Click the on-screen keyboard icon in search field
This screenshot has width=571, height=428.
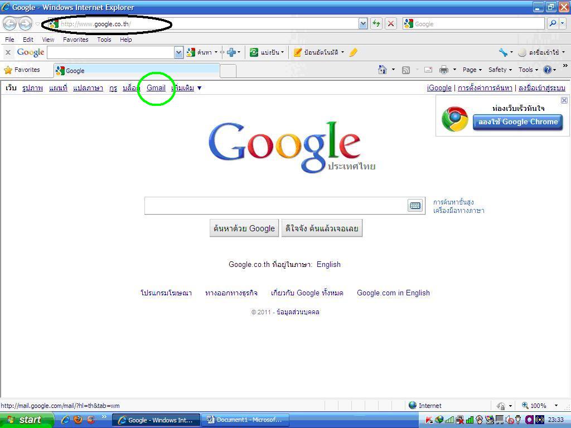pyautogui.click(x=415, y=206)
